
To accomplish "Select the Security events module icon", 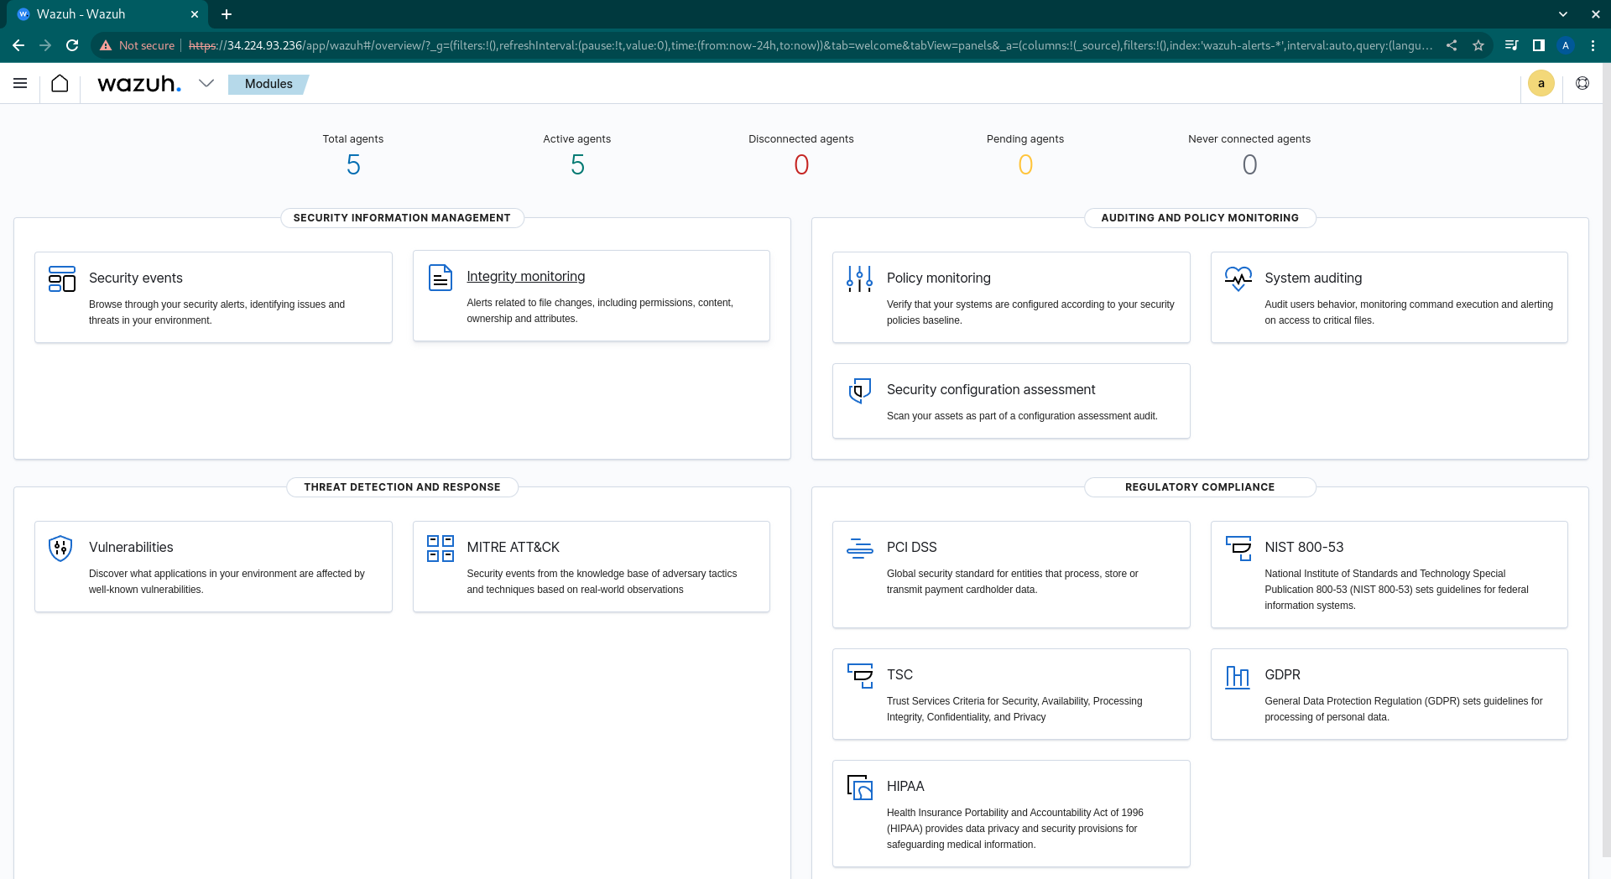I will tap(61, 280).
